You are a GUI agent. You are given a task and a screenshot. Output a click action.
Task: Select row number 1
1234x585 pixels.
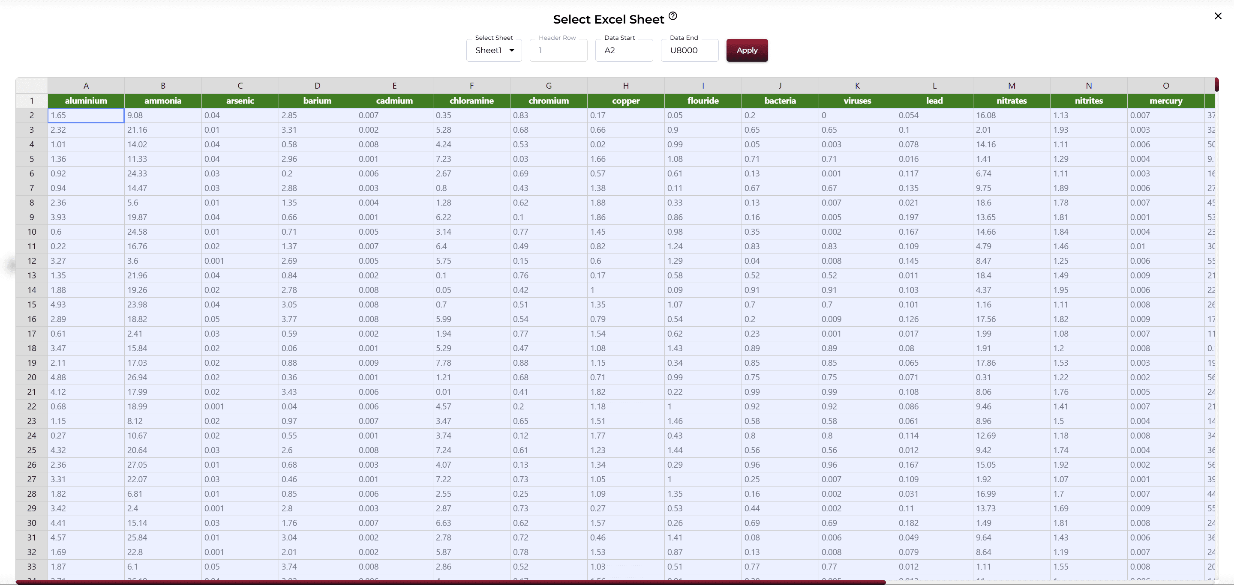point(32,101)
